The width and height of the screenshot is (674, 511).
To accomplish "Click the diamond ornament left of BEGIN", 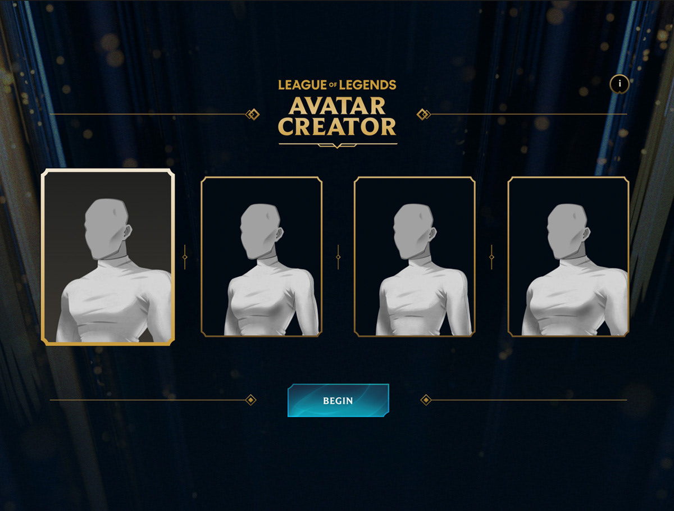I will [x=251, y=400].
